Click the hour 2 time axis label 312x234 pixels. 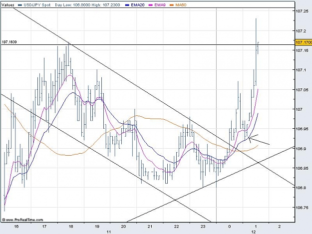[280, 227]
